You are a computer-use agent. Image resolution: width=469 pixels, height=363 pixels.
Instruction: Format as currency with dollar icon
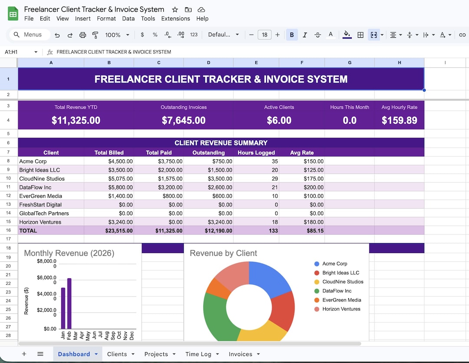[x=142, y=35]
